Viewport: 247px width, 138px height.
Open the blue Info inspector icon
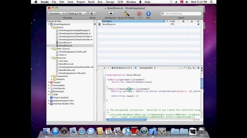(148, 14)
